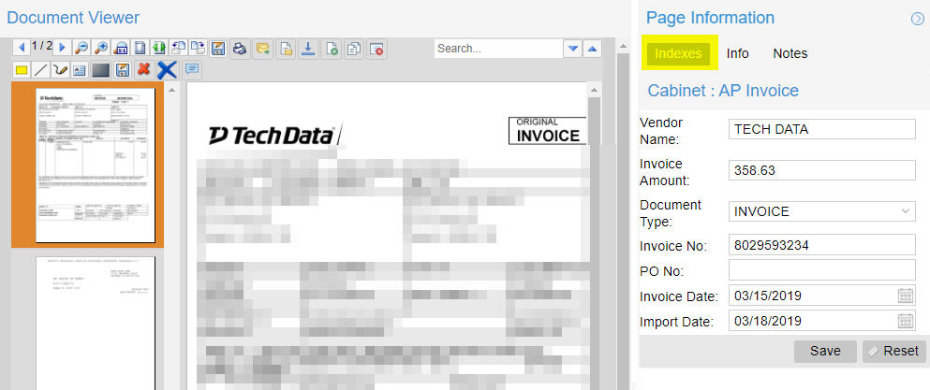Select the freehand pen annotation tool
The height and width of the screenshot is (390, 930).
[x=59, y=70]
